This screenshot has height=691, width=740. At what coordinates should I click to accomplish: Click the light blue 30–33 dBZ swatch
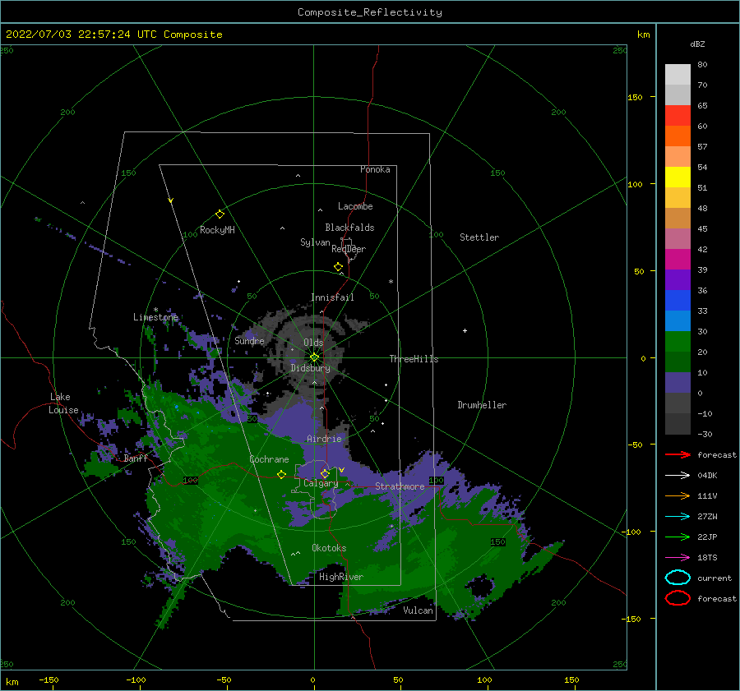click(678, 321)
